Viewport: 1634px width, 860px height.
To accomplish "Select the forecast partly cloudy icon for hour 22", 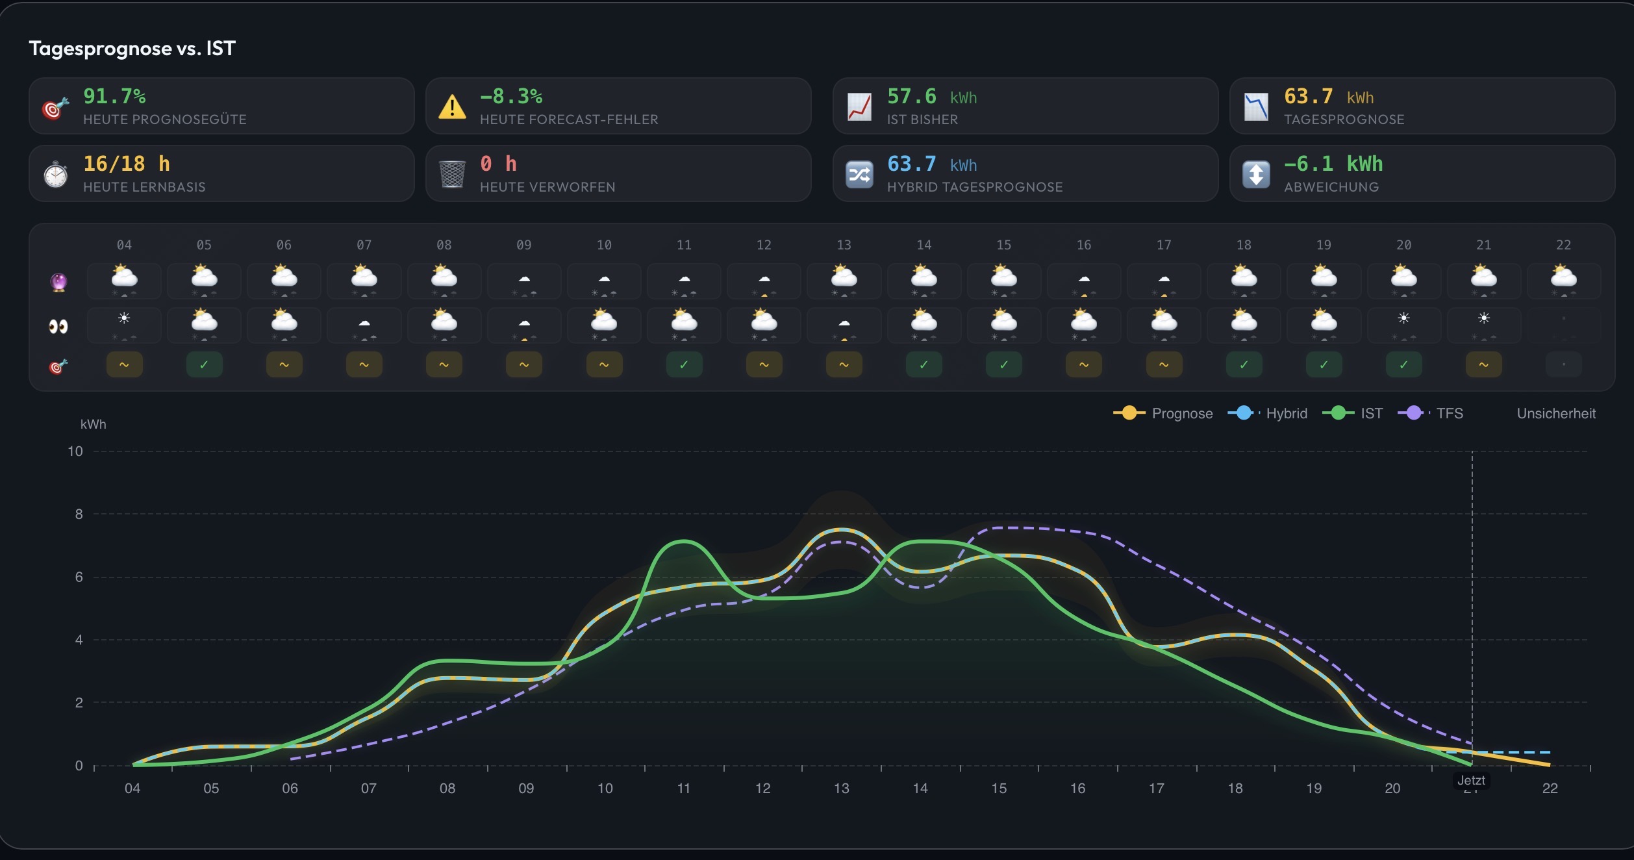I will [1563, 277].
